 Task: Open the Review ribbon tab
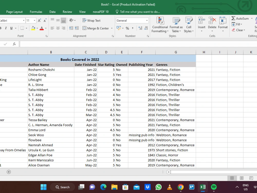[67, 12]
